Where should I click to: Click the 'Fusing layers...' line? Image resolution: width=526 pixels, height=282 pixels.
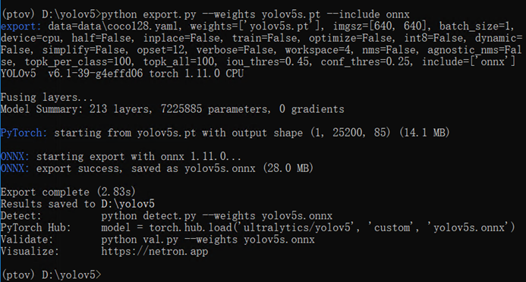pos(47,98)
